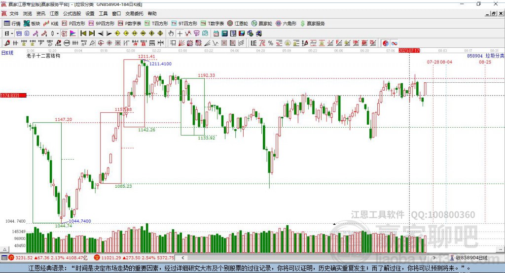Click the 2023-07-17 date marker

tap(409, 51)
